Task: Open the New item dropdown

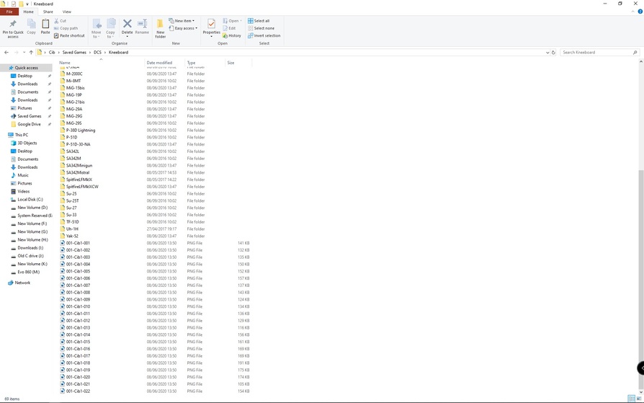Action: 182,21
